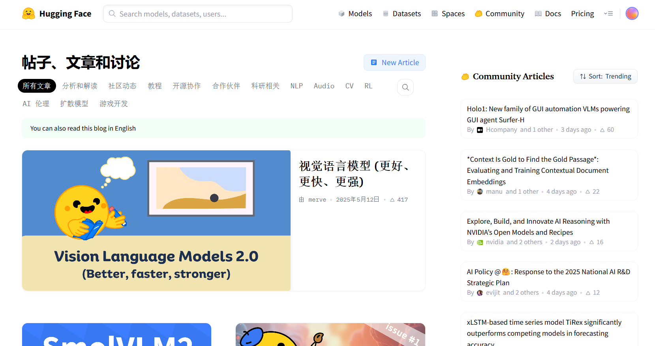Expand the navigation more-options menu
Viewport: 655px width, 346px height.
608,14
